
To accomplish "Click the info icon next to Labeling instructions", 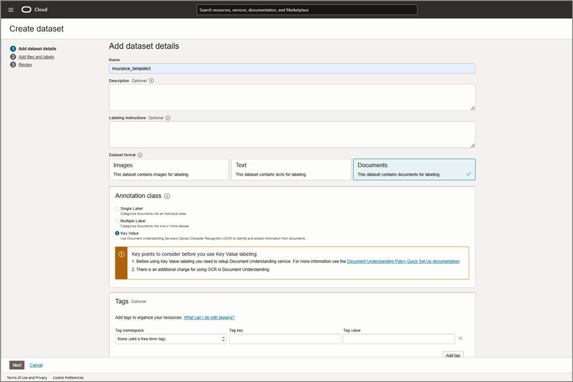I will coord(168,118).
